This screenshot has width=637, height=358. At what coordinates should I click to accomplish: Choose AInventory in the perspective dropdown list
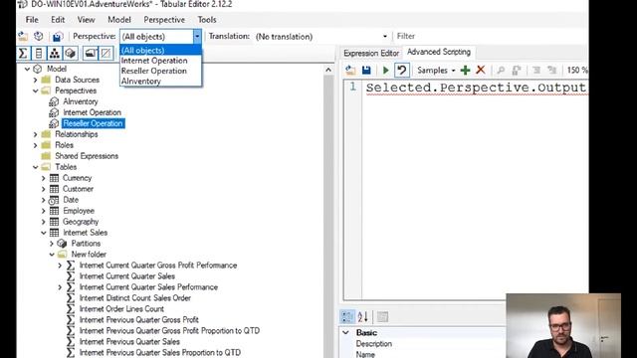161,82
